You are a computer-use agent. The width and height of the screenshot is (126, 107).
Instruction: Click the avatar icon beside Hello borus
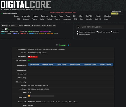(6, 29)
